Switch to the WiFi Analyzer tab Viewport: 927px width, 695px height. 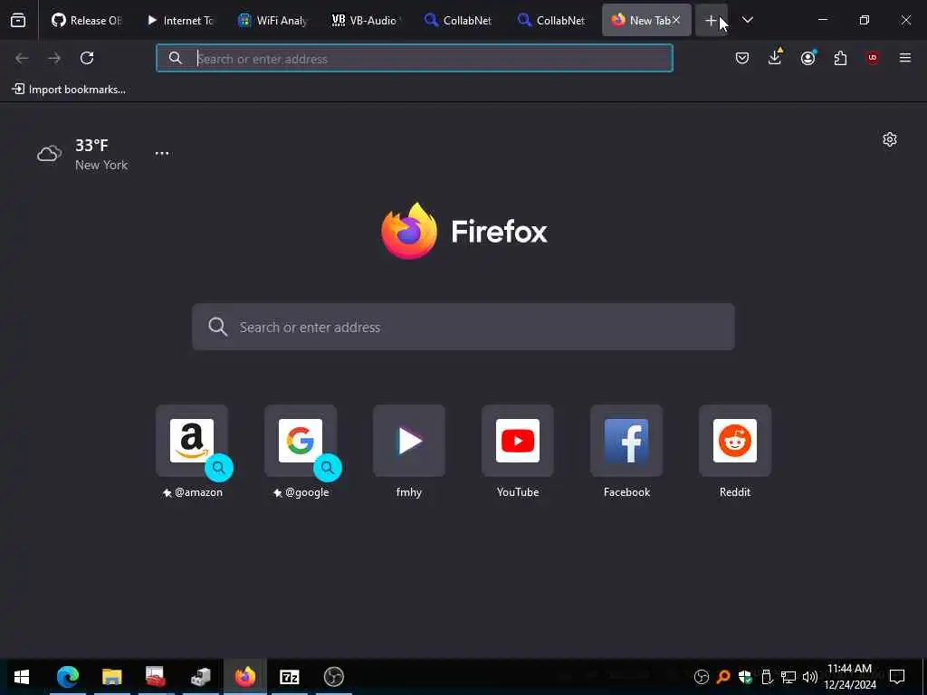coord(273,20)
